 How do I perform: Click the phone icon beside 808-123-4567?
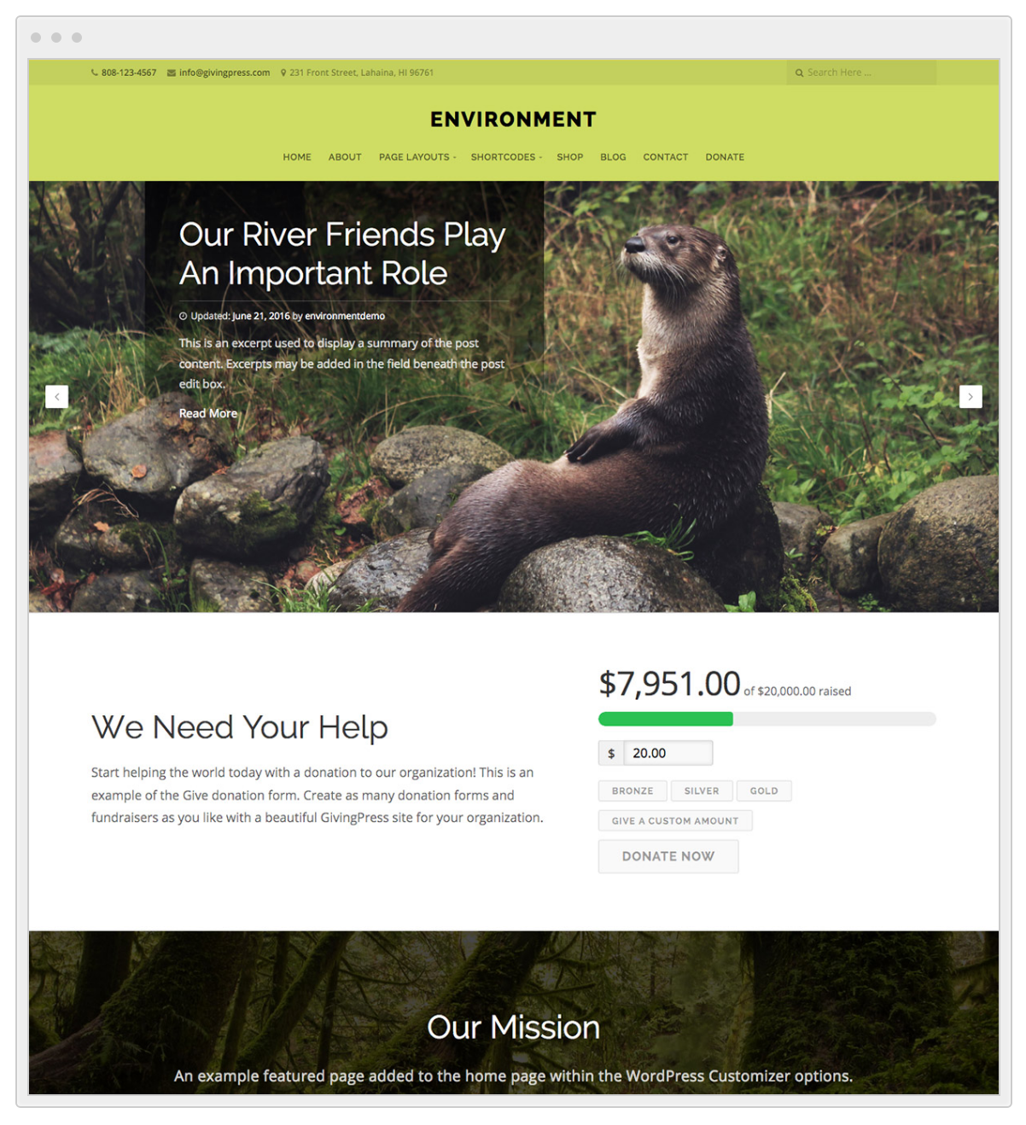pos(95,73)
